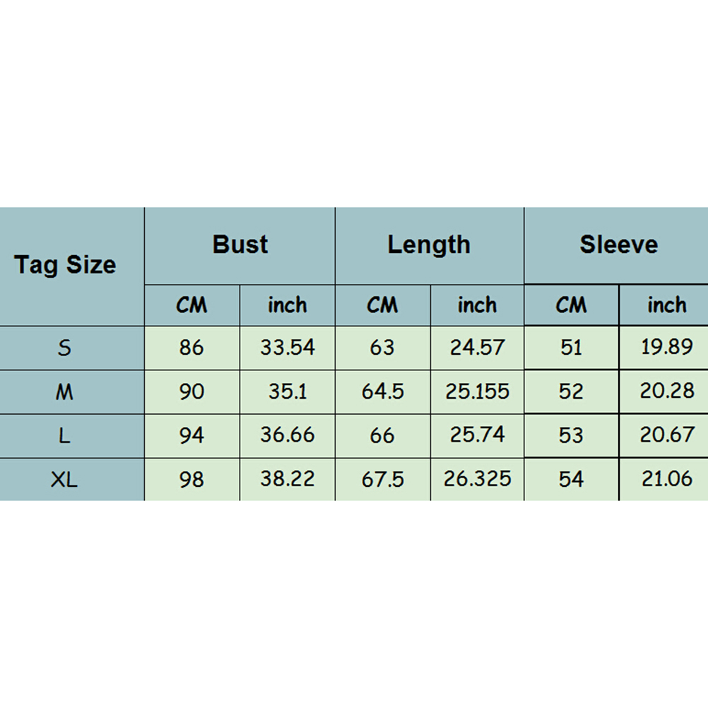Screen dimensions: 708x708
Task: Select the 67.5 length CM cell
Action: click(x=382, y=479)
